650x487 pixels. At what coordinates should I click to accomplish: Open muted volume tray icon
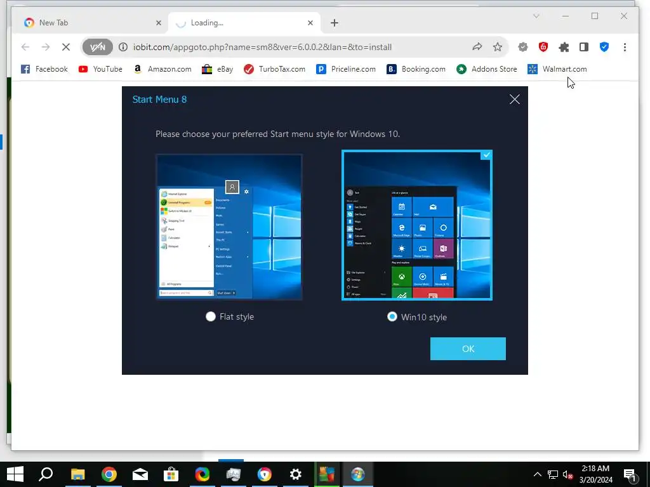click(567, 474)
